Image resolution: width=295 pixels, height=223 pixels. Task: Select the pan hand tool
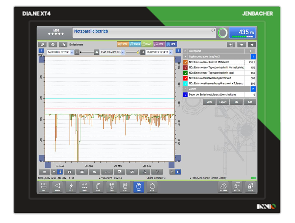pyautogui.click(x=60, y=172)
